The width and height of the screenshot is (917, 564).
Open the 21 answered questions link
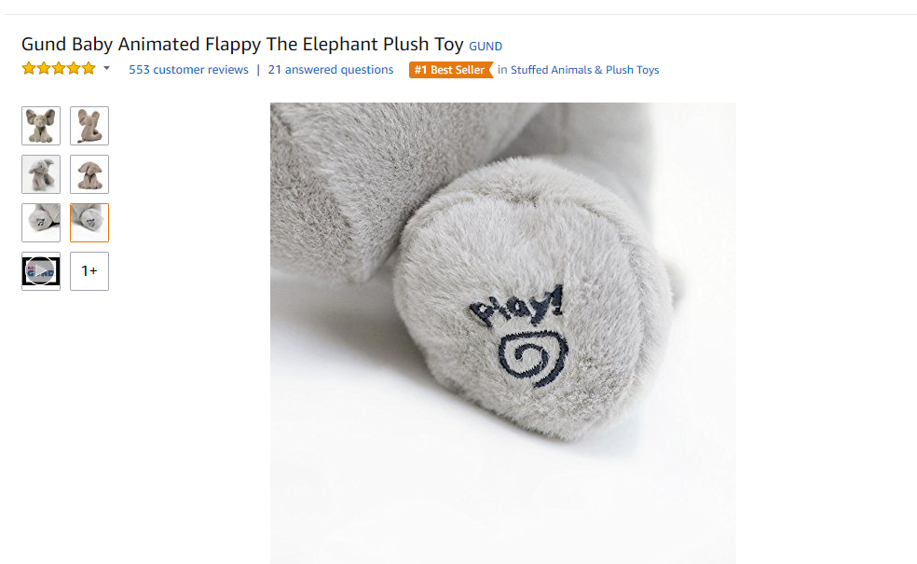(x=331, y=70)
